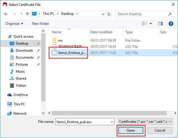Open Music in the sidebar
Image resolution: width=178 pixels, height=138 pixels.
click(17, 71)
